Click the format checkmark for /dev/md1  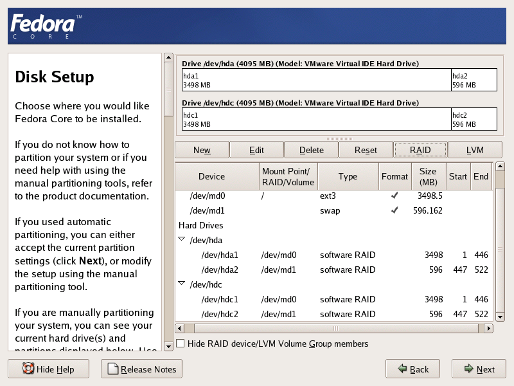tap(394, 210)
